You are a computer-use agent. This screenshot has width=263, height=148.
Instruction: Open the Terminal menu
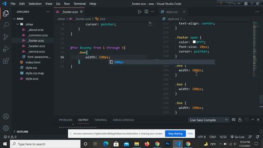79,4
